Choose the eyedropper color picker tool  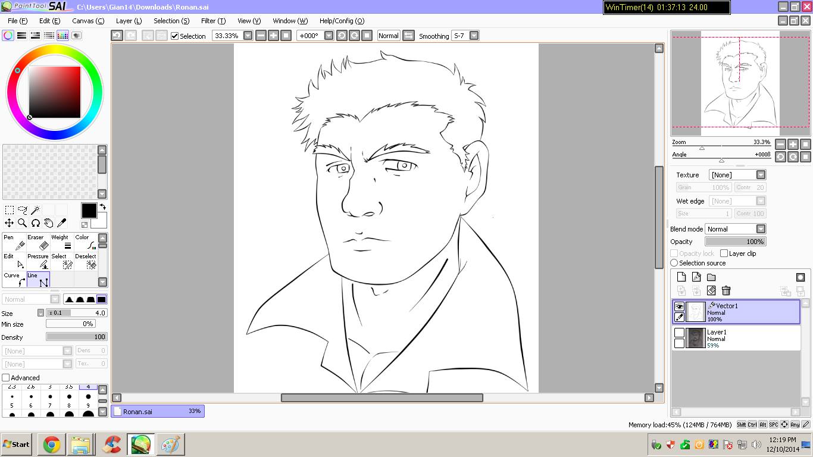coord(62,223)
